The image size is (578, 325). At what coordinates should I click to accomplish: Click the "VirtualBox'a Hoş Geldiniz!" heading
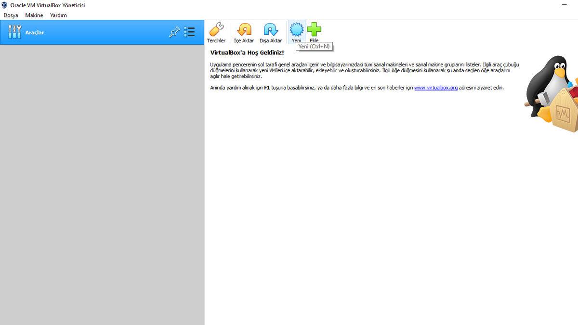[247, 52]
